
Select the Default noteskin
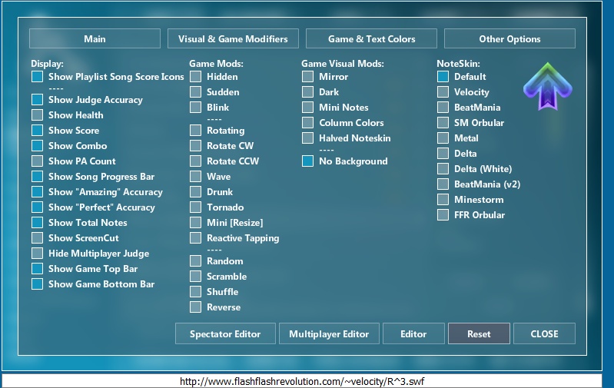point(443,77)
